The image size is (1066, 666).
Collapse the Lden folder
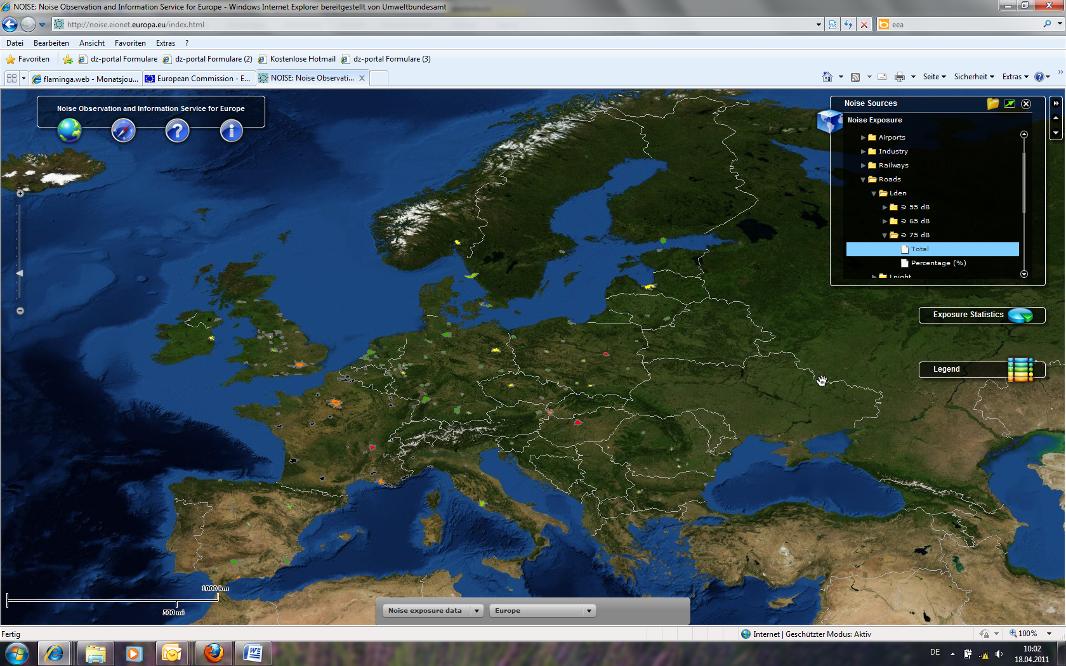click(874, 193)
